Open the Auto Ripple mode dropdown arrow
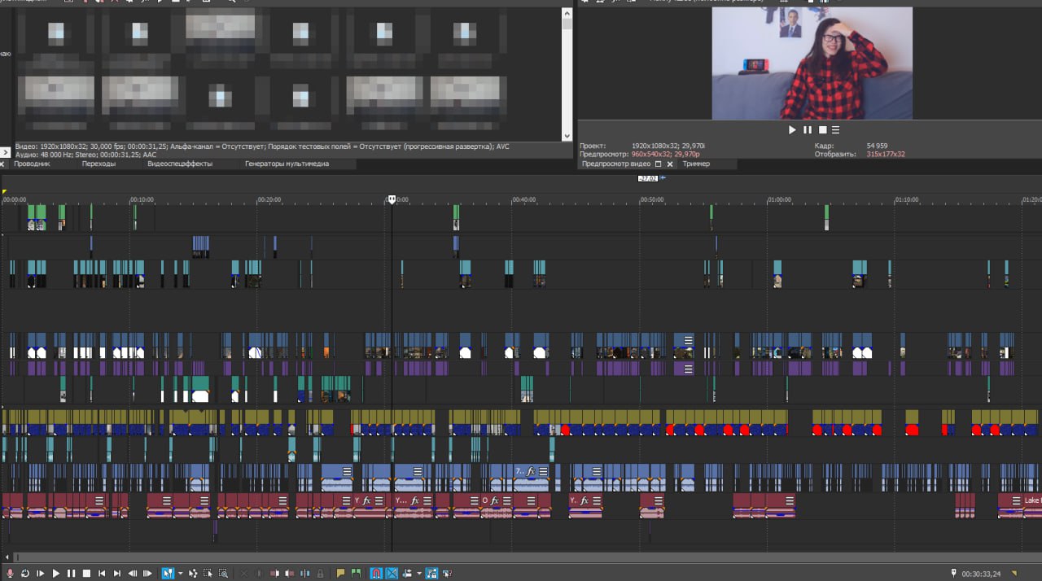 pos(419,573)
